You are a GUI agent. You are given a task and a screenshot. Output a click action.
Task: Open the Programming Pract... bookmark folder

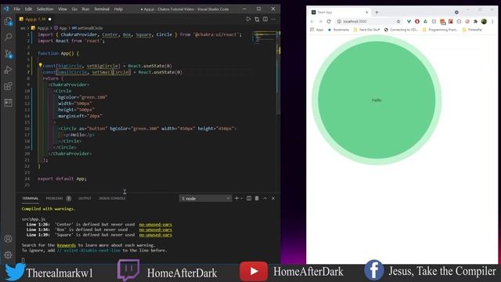441,30
